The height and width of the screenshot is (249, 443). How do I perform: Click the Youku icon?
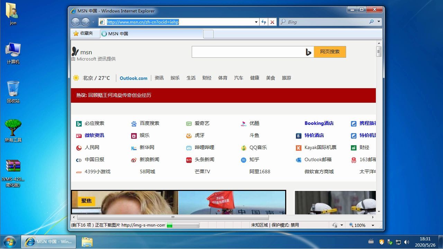tap(244, 123)
